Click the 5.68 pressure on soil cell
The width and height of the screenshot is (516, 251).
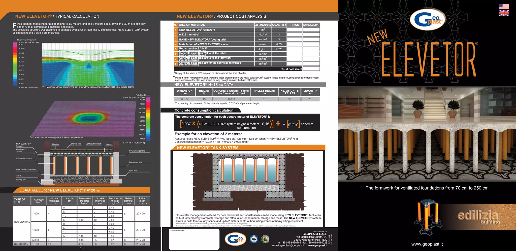click(115, 224)
